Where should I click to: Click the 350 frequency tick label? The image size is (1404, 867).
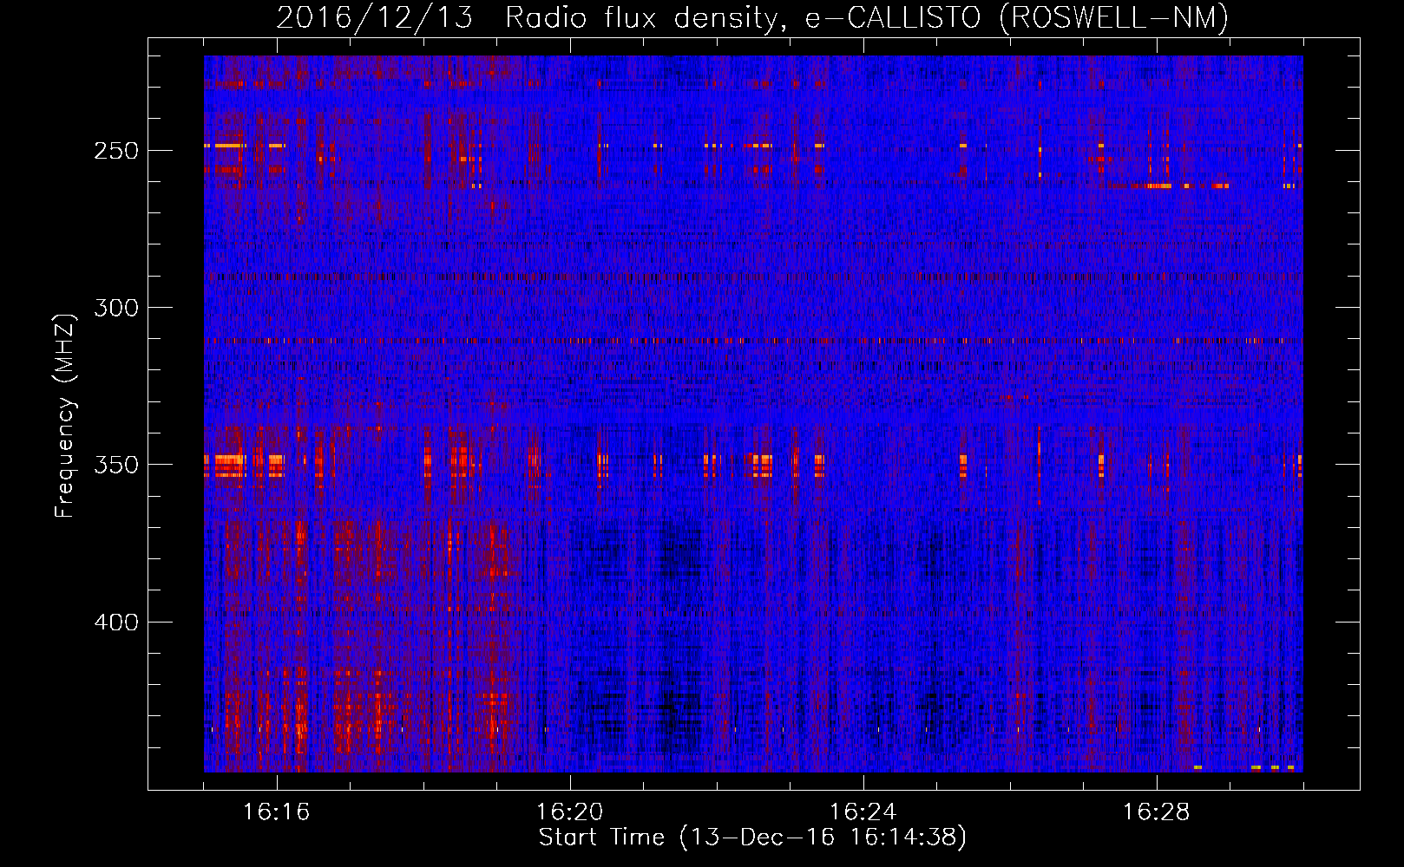(x=116, y=466)
